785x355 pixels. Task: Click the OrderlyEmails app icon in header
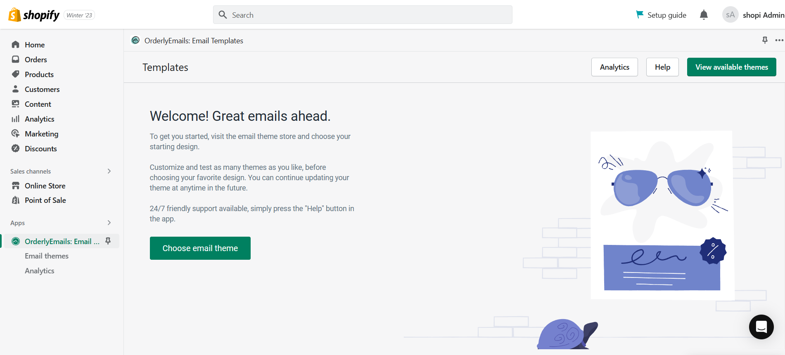(x=135, y=40)
